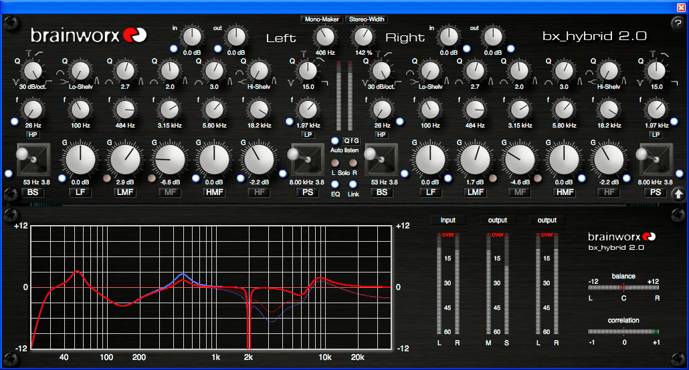This screenshot has height=370, width=689.
Task: Toggle Solo R LED
Action: (x=353, y=163)
